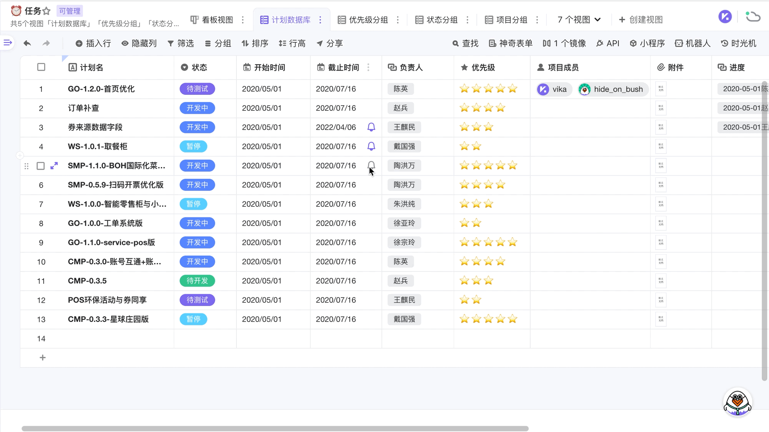
Task: Open options menu for 计划数据库 tab
Action: [320, 20]
